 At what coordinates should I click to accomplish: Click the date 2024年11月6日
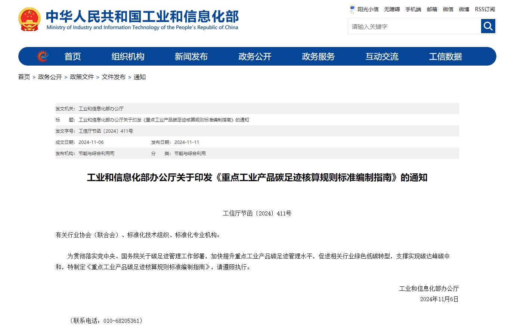[439, 299]
